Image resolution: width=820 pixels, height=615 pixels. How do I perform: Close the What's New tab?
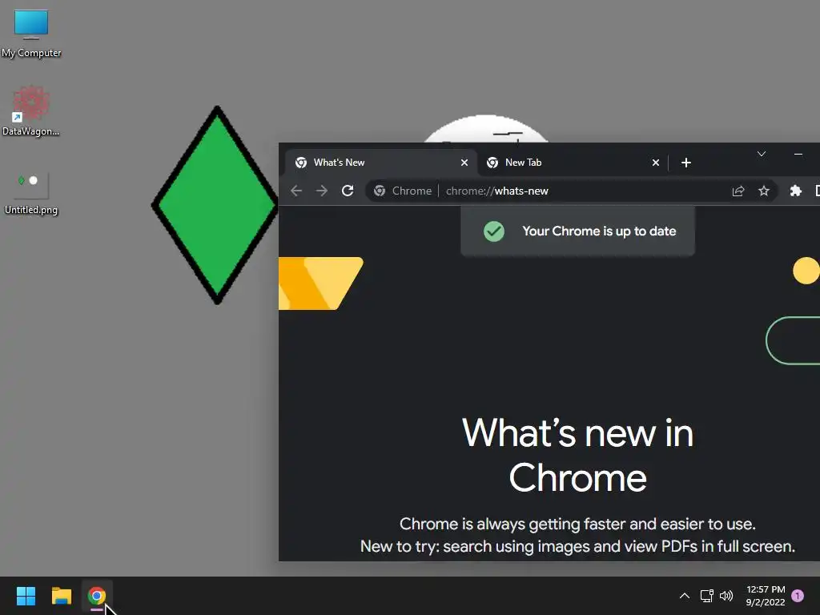pyautogui.click(x=464, y=163)
